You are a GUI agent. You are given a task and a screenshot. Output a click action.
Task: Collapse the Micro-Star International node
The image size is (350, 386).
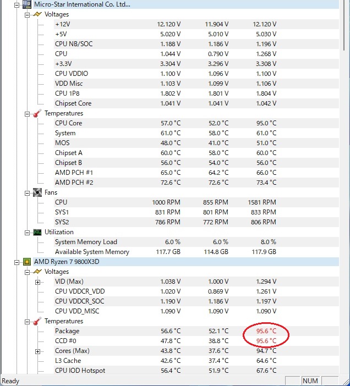point(17,4)
